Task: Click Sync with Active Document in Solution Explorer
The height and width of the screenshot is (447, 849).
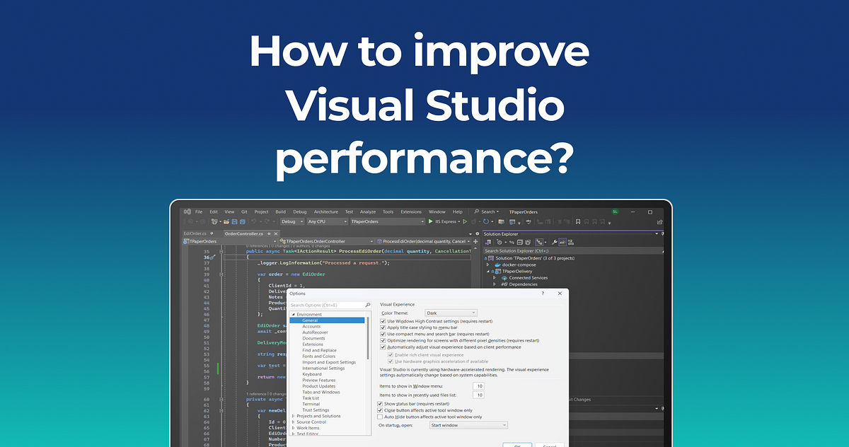Action: pyautogui.click(x=512, y=241)
